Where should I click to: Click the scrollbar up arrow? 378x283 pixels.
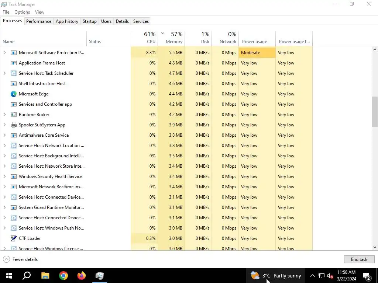pos(375,49)
